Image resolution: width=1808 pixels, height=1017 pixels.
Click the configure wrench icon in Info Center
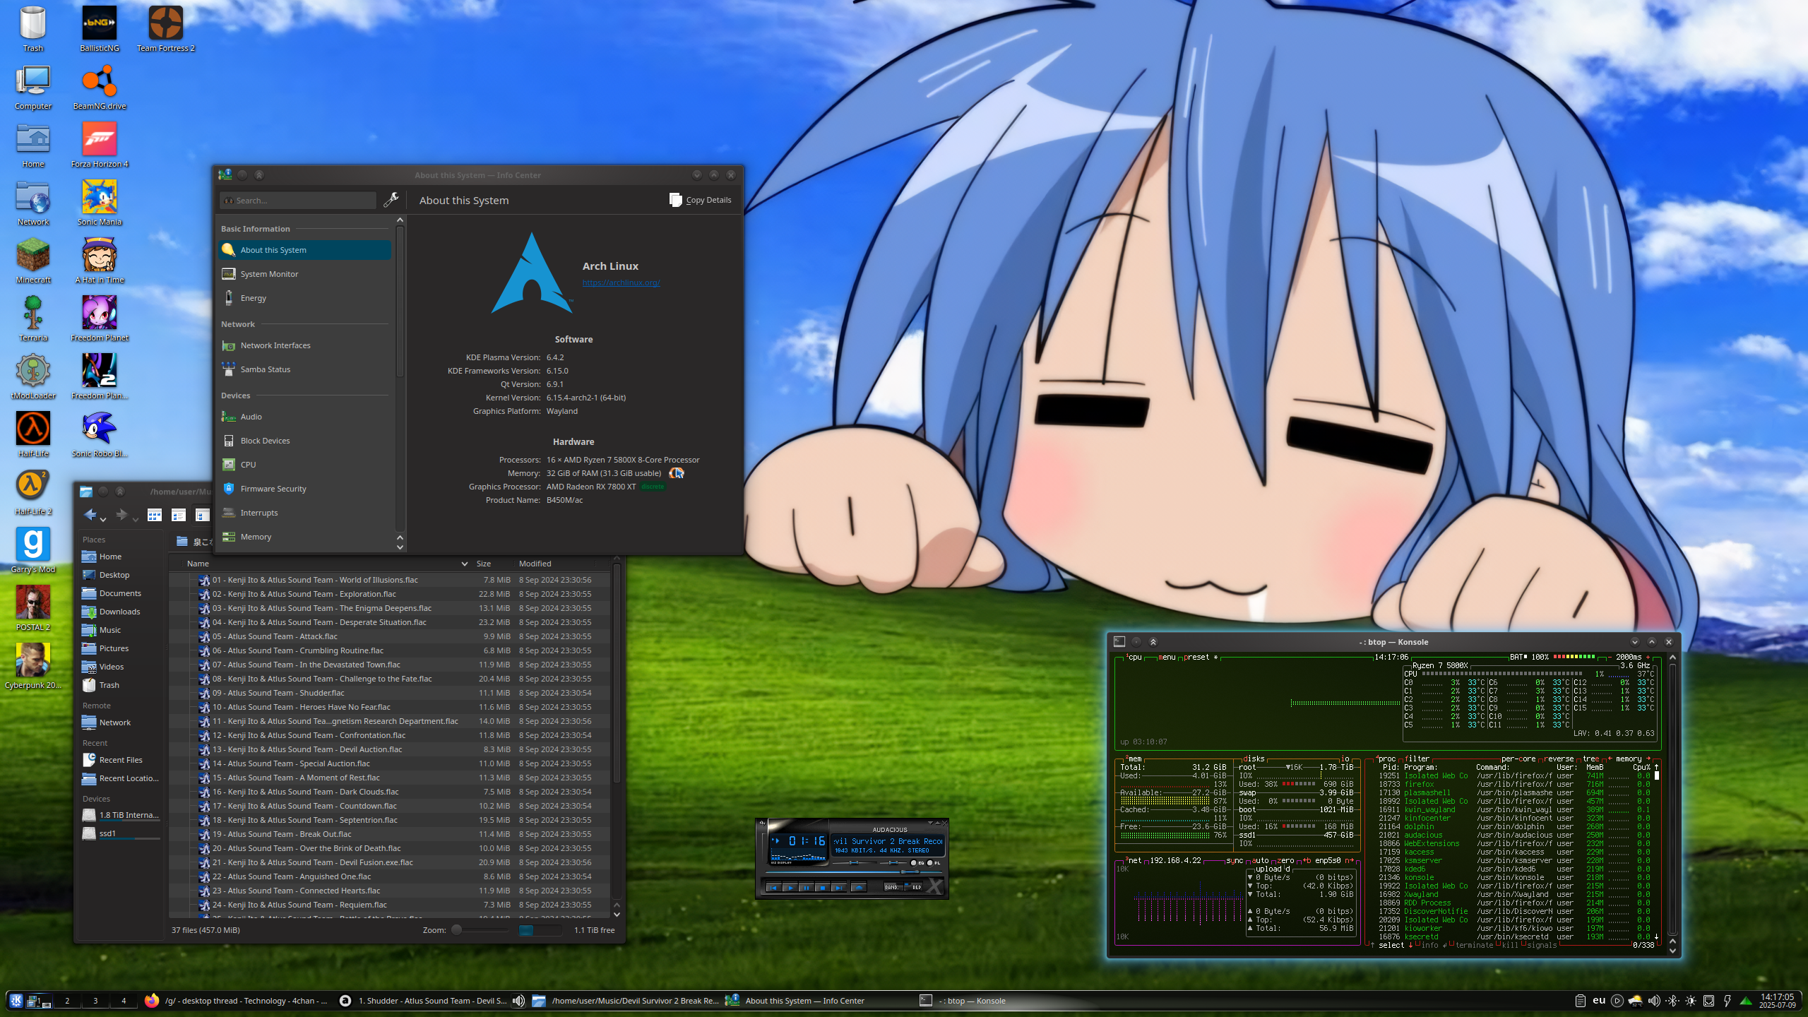[391, 201]
